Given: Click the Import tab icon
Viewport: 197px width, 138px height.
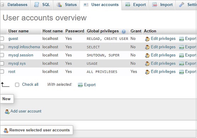Looking at the screenshot, I should click(154, 5).
